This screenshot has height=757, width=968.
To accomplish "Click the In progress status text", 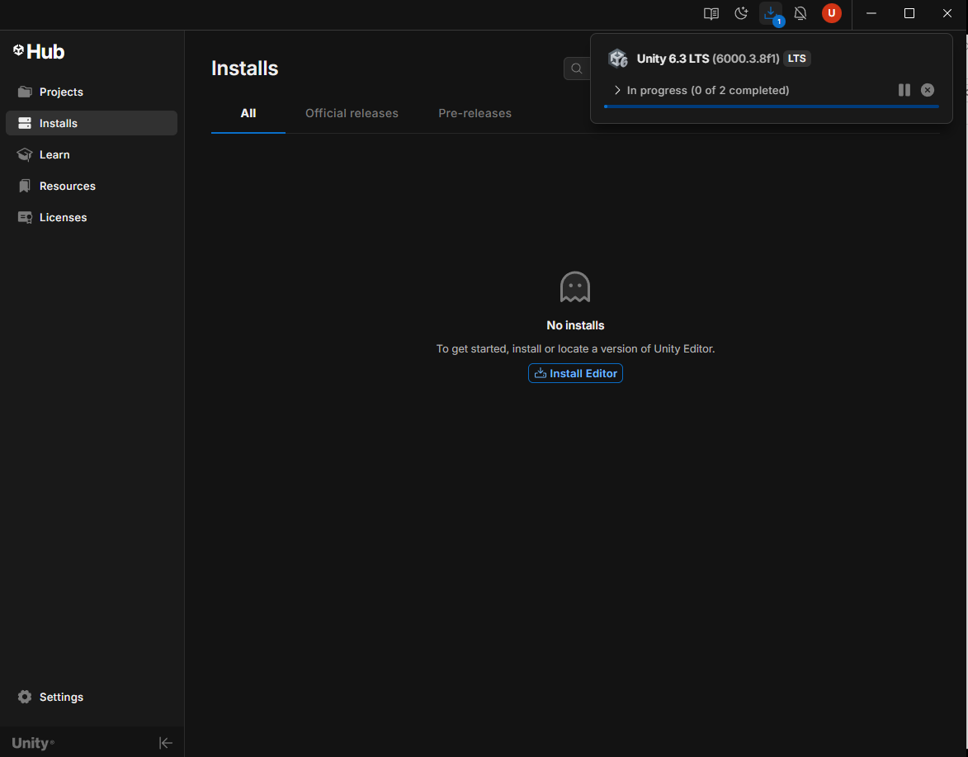I will coord(708,90).
